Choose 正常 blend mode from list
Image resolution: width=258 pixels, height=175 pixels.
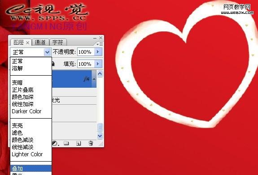(x=17, y=61)
